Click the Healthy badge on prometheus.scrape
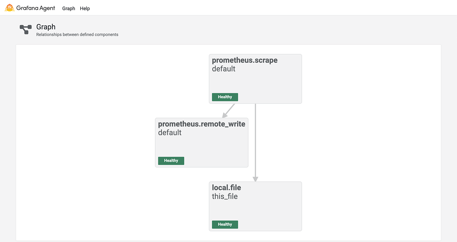 [225, 97]
